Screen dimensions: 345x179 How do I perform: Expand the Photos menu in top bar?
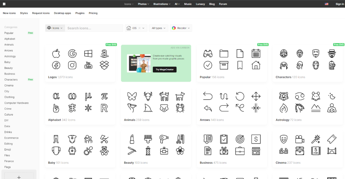(143, 4)
